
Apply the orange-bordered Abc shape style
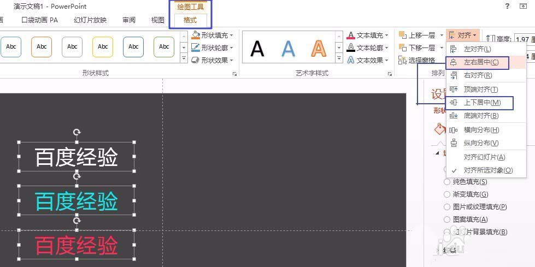(x=42, y=47)
